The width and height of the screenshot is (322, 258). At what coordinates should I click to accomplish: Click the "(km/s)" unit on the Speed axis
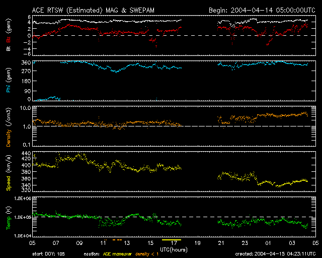(9, 164)
